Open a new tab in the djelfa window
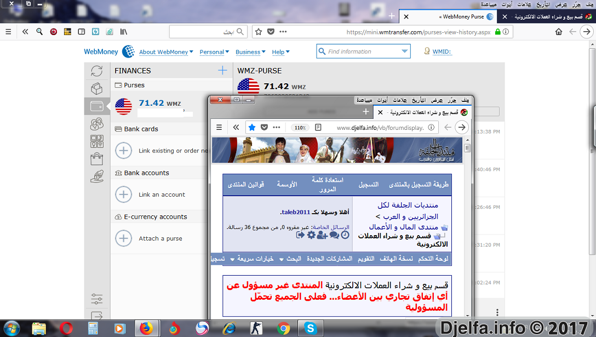The width and height of the screenshot is (596, 337). [x=366, y=111]
